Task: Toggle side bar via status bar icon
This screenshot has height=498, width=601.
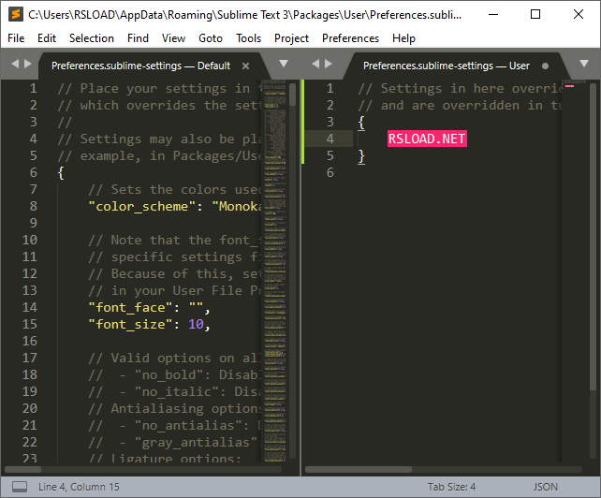Action: coord(20,487)
